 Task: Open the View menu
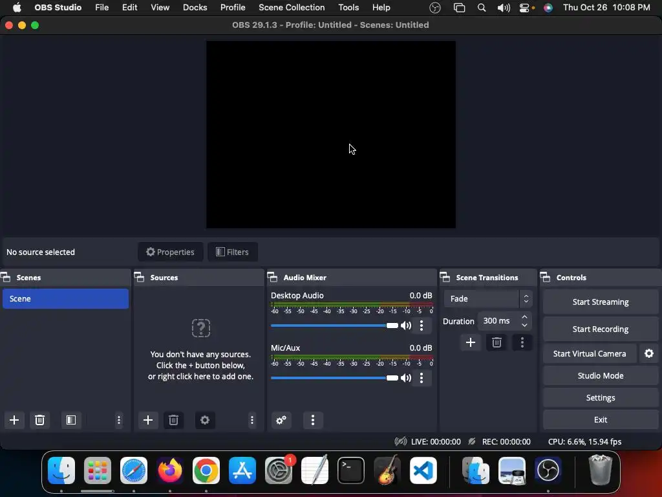160,8
